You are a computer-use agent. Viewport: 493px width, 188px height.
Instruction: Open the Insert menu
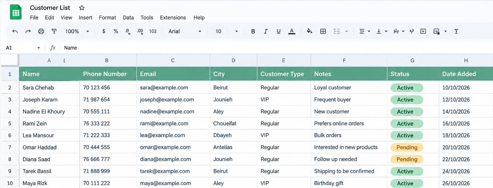tap(85, 18)
